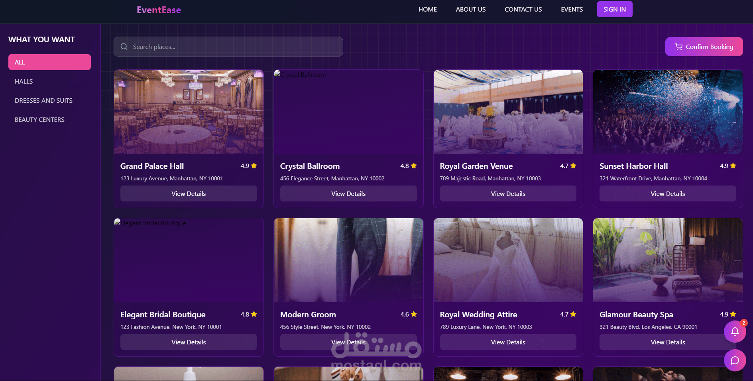
Task: Click address 123 Fashion Avenue, New York
Action: pyautogui.click(x=171, y=327)
